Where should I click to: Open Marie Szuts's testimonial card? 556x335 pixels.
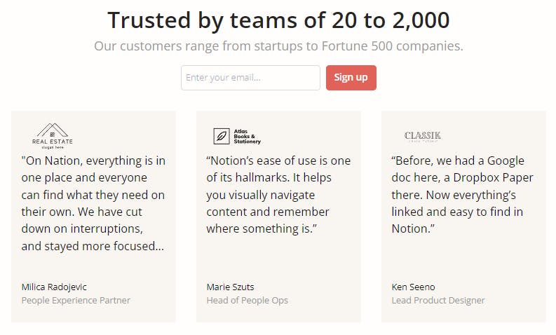click(279, 217)
